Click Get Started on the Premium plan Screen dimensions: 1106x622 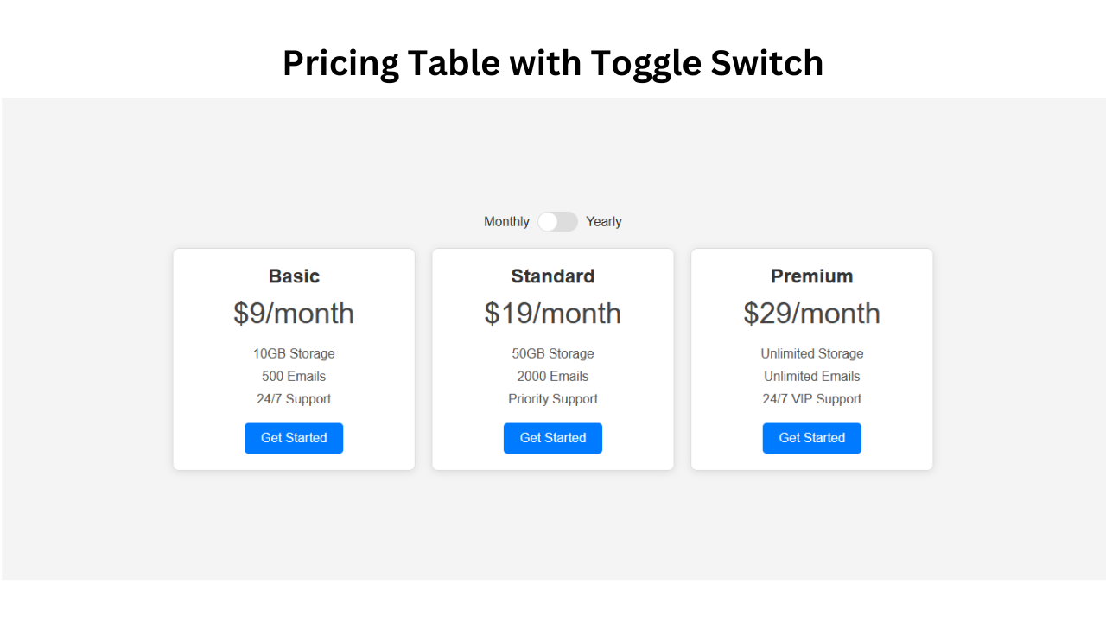[x=812, y=438]
